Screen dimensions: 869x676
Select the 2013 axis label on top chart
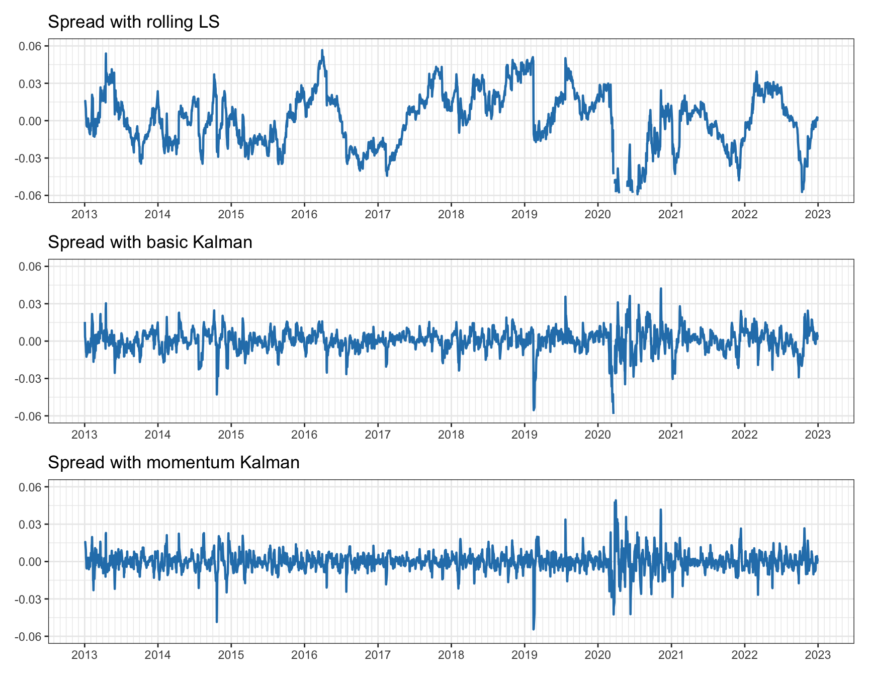tap(84, 214)
